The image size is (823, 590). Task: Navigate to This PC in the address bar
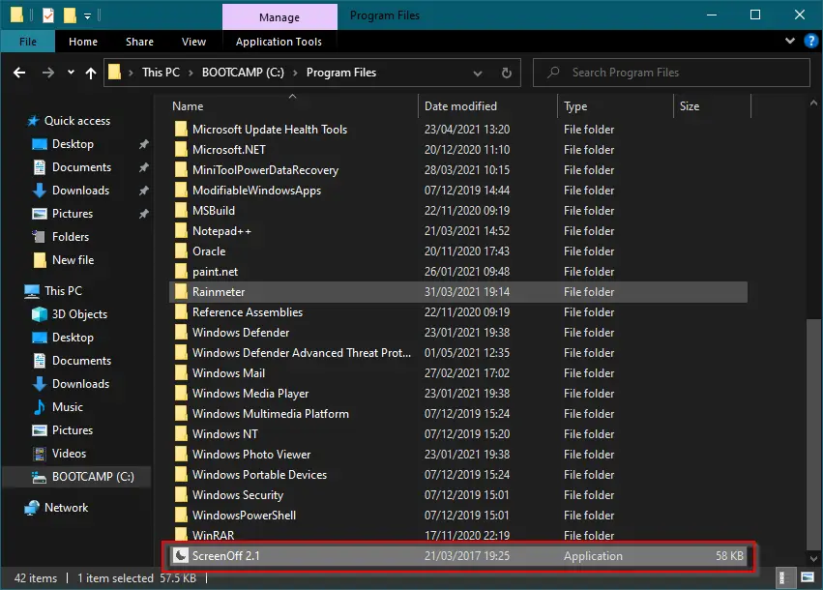coord(161,73)
